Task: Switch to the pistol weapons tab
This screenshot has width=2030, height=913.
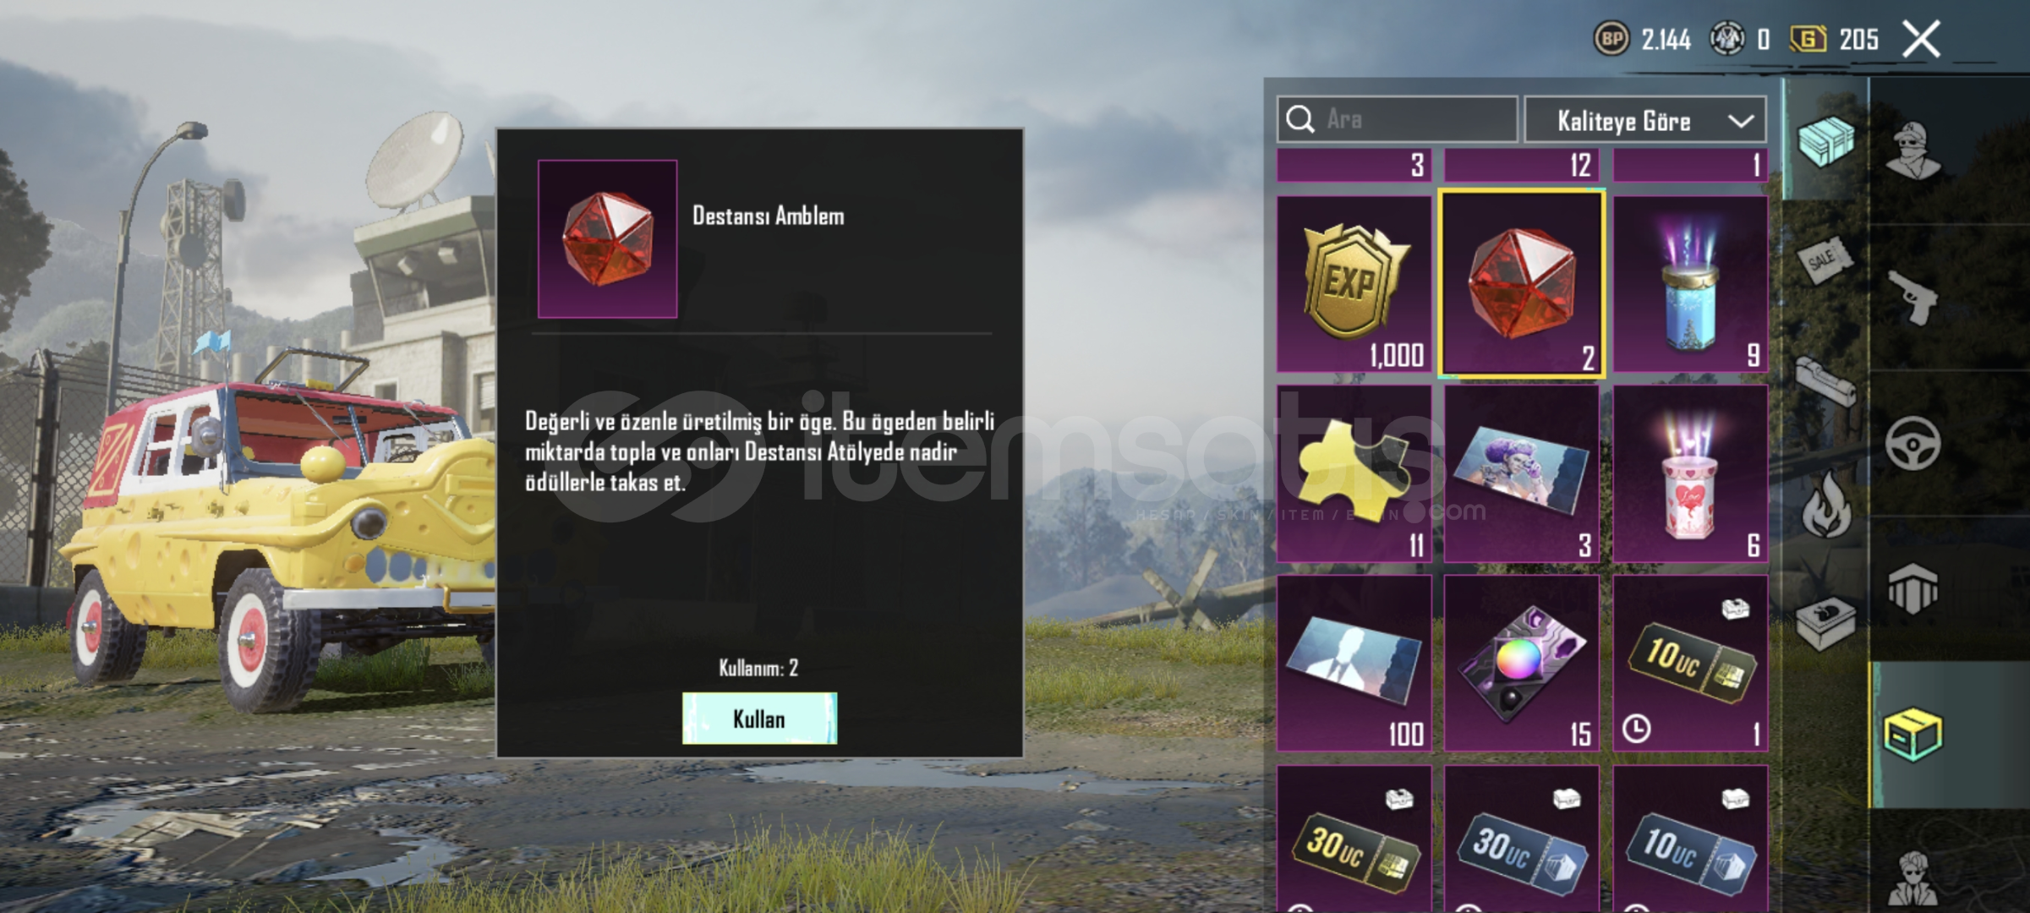Action: click(1912, 297)
